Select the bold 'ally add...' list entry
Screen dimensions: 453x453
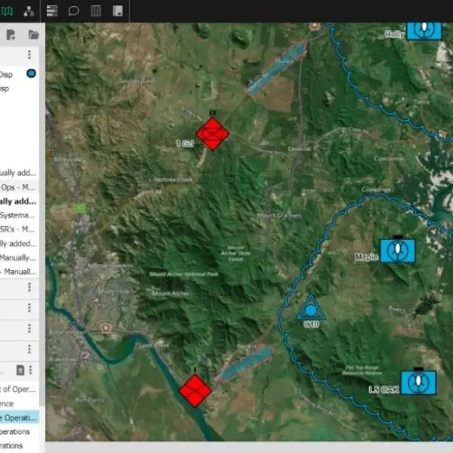(x=18, y=201)
